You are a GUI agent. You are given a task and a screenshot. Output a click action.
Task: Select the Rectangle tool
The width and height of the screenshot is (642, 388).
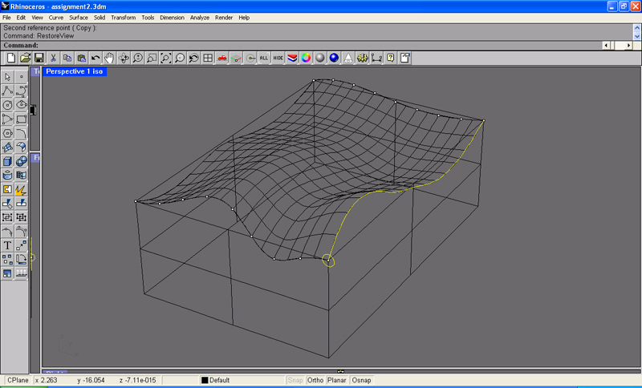point(22,119)
